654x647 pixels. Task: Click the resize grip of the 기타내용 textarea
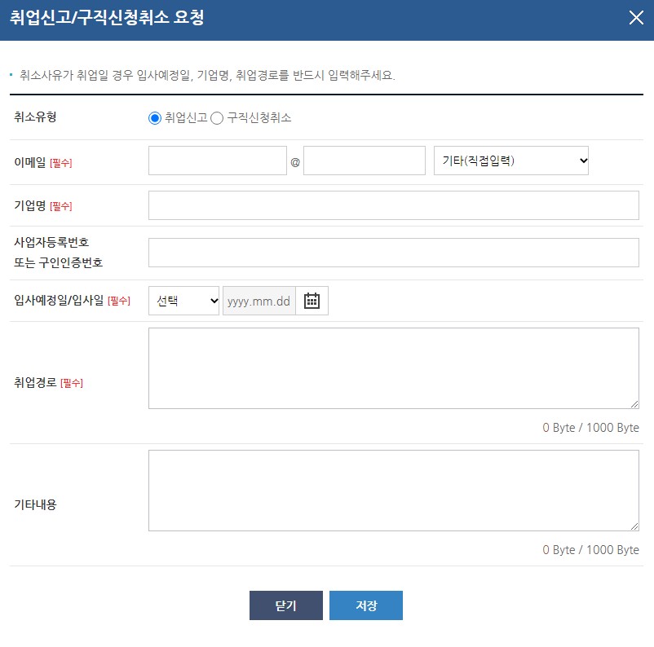click(x=634, y=526)
